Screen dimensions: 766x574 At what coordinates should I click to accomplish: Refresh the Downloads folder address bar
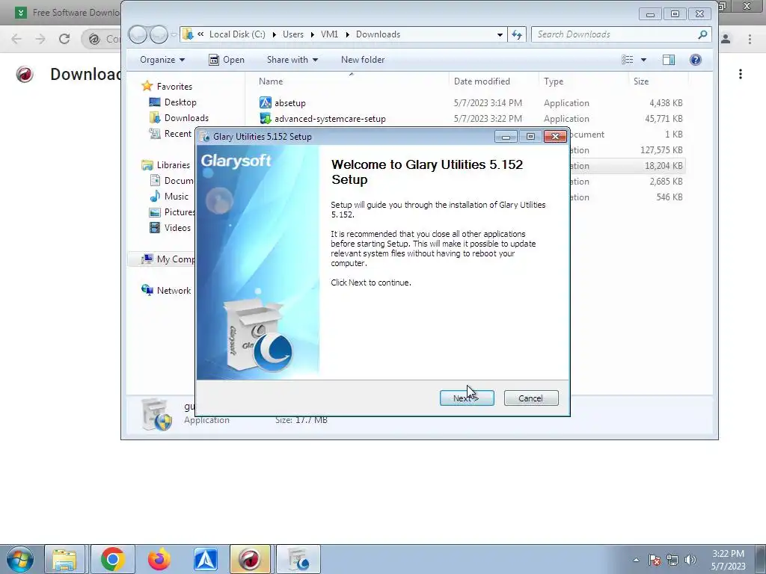coord(517,34)
